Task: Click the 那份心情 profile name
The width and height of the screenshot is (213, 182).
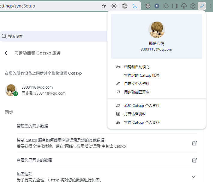Action: (x=157, y=43)
